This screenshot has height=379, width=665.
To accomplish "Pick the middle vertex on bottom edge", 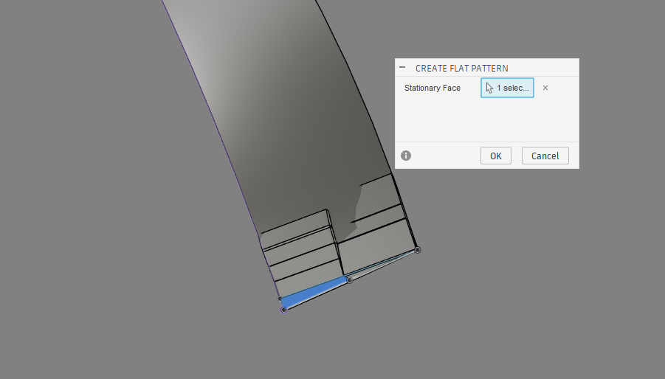I will [350, 279].
